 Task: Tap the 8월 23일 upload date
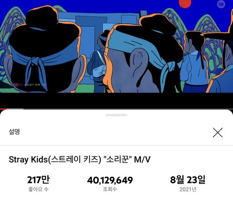pos(188,180)
